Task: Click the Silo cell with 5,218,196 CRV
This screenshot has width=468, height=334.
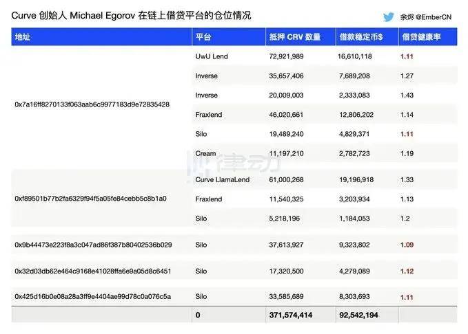Action: pos(201,219)
